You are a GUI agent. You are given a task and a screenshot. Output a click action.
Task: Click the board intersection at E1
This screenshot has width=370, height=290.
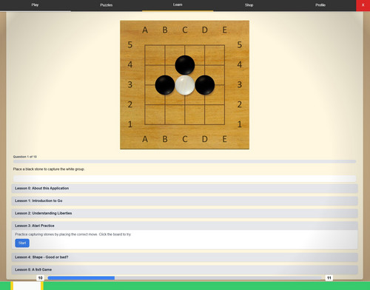pos(224,124)
